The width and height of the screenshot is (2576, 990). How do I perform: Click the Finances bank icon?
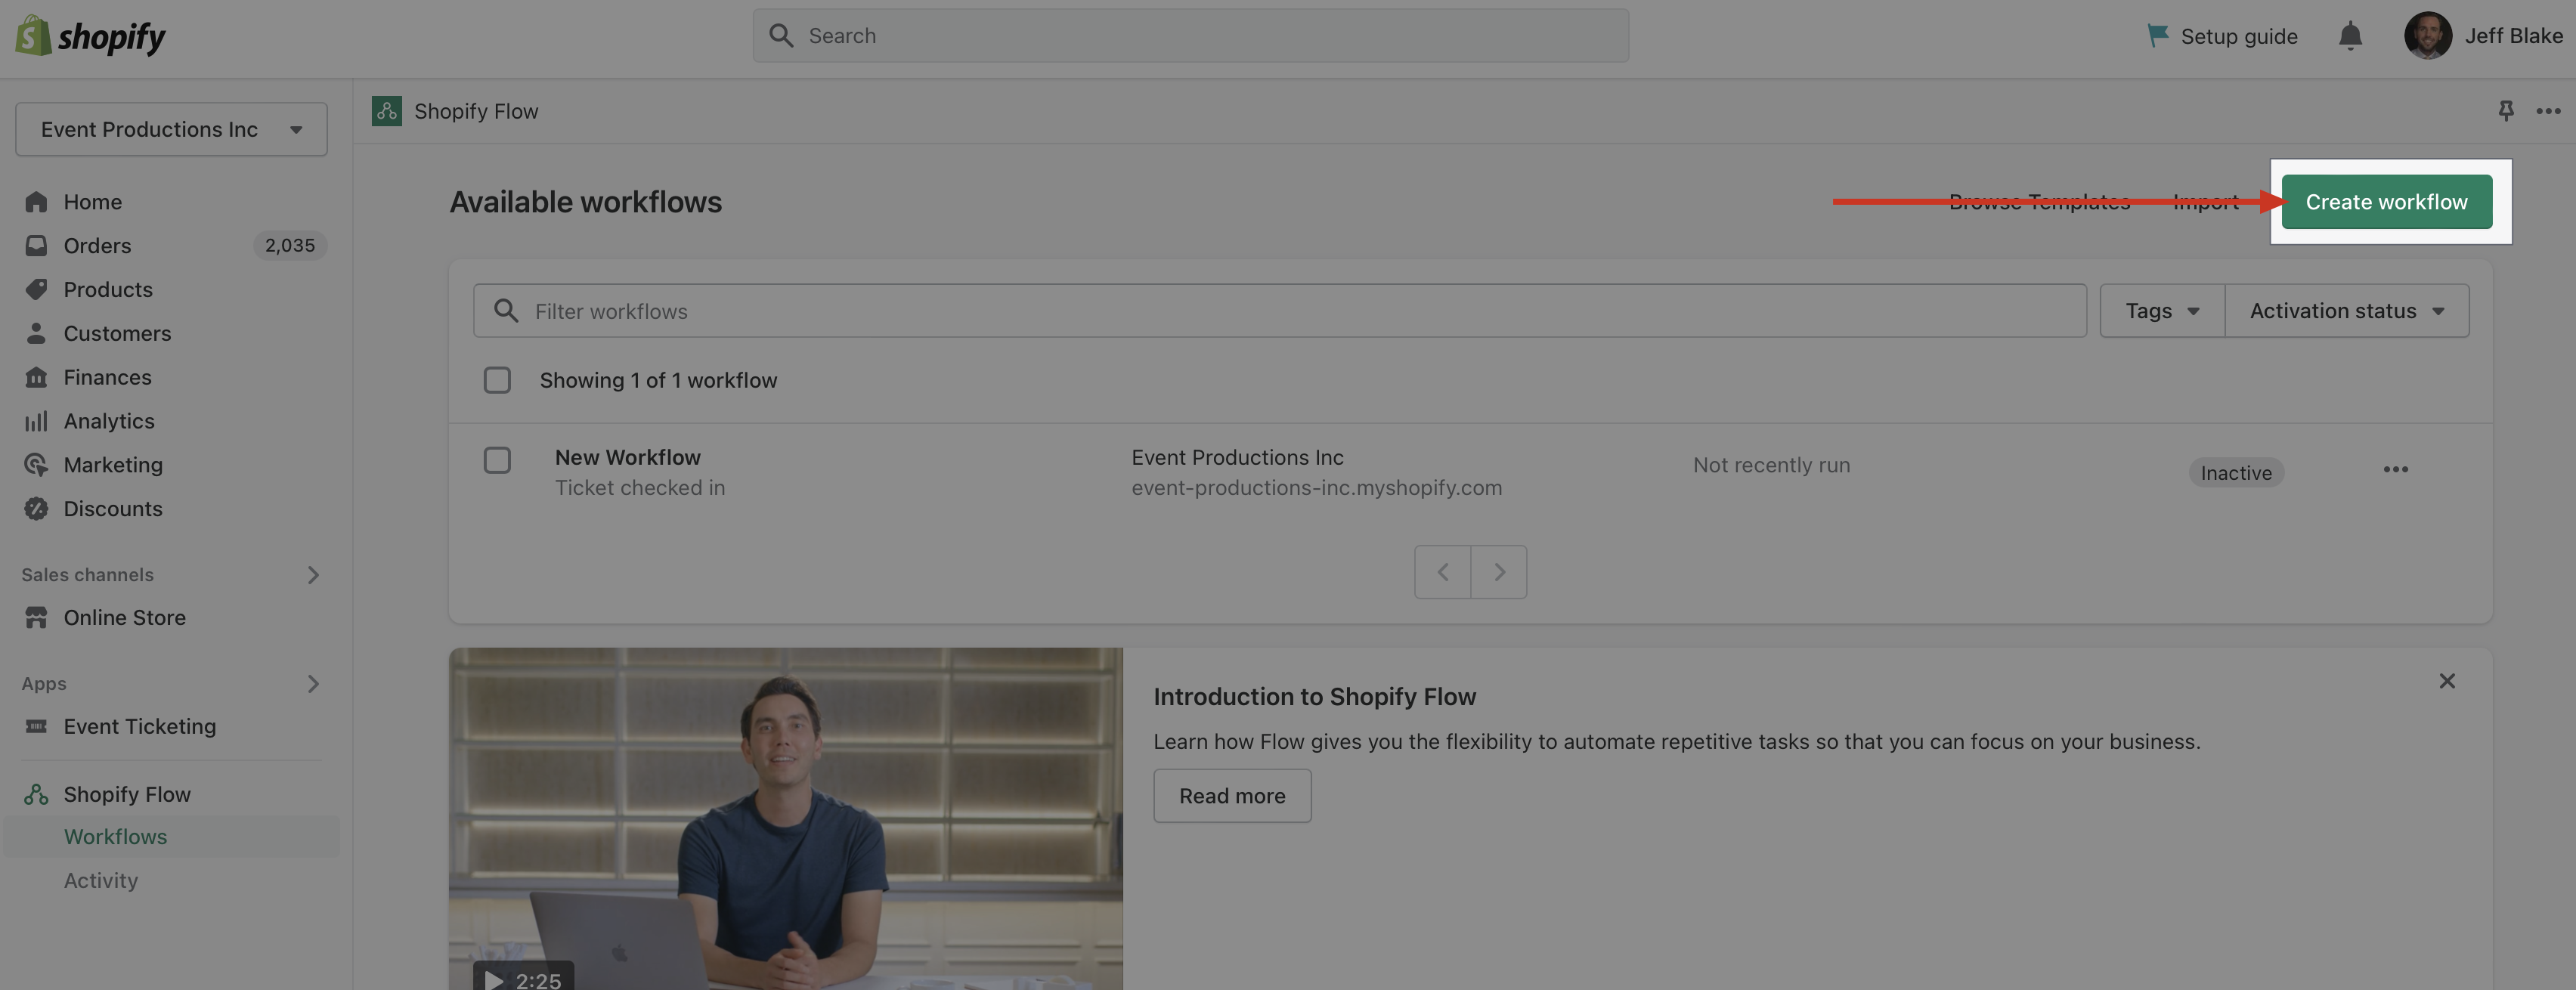coord(36,377)
